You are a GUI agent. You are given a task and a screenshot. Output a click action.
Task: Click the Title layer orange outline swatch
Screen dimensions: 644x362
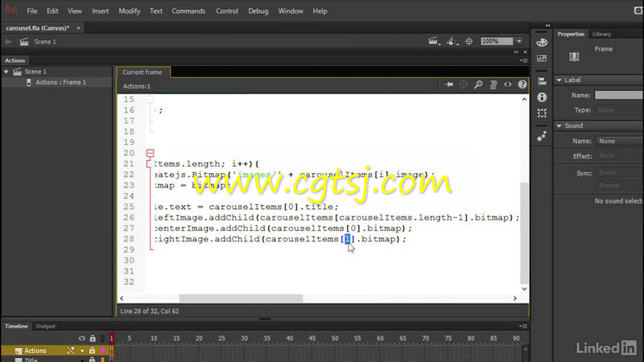pos(103,360)
